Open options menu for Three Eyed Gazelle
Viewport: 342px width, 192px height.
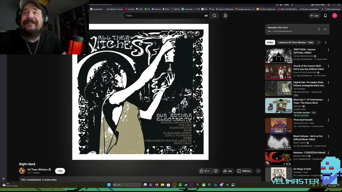328,120
